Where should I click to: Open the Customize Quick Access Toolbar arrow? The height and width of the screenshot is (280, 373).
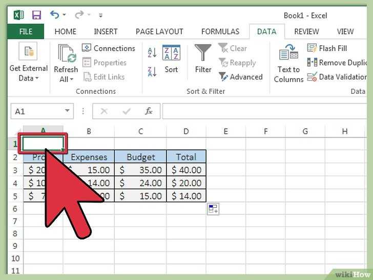point(100,16)
